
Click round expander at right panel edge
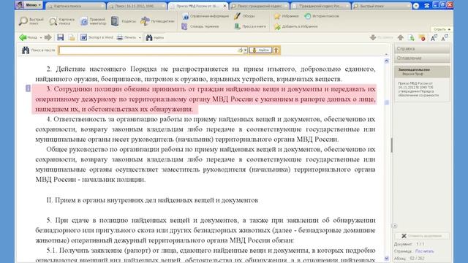click(395, 226)
